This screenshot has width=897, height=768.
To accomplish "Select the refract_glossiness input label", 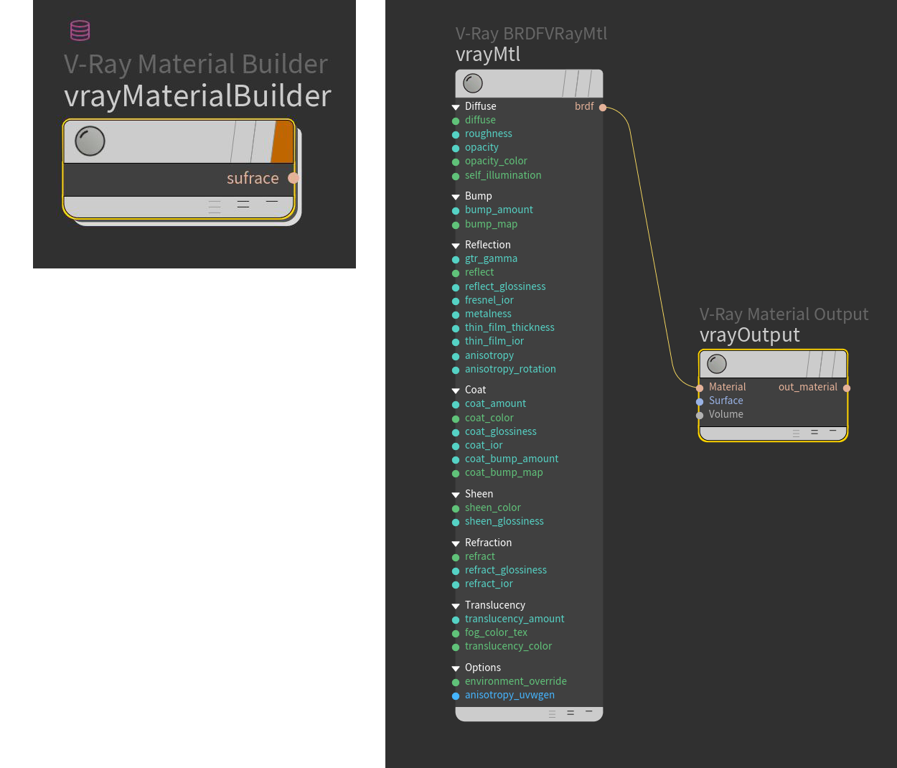I will pyautogui.click(x=506, y=570).
